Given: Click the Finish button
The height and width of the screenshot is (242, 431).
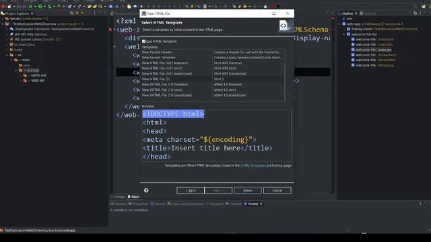Looking at the screenshot, I should point(248,190).
